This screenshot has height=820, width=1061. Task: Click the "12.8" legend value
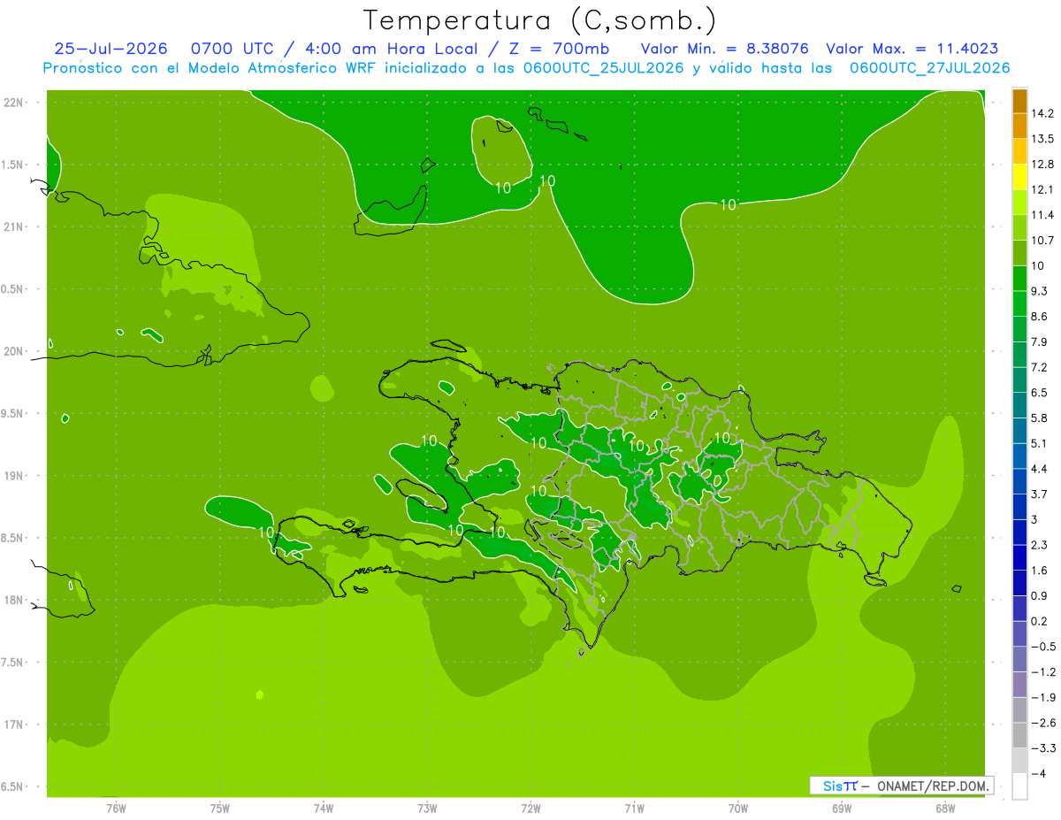pos(1042,165)
